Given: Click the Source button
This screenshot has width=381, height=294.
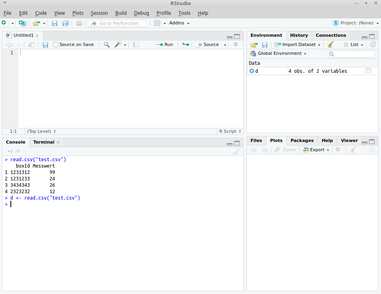Looking at the screenshot, I should point(207,45).
